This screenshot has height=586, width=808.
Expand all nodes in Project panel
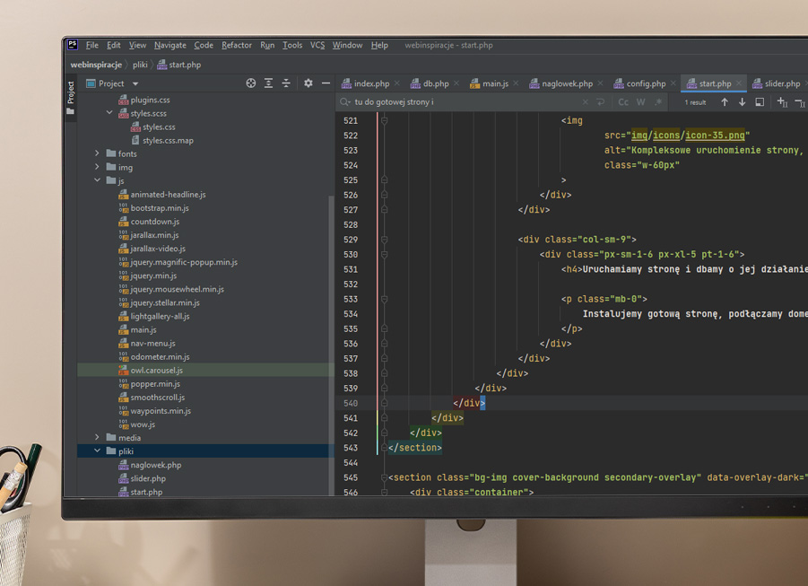(268, 83)
